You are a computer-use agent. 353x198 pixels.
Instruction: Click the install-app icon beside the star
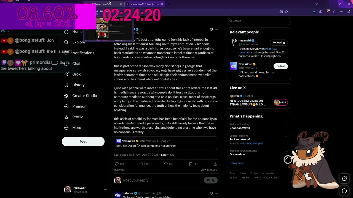[x=281, y=12]
